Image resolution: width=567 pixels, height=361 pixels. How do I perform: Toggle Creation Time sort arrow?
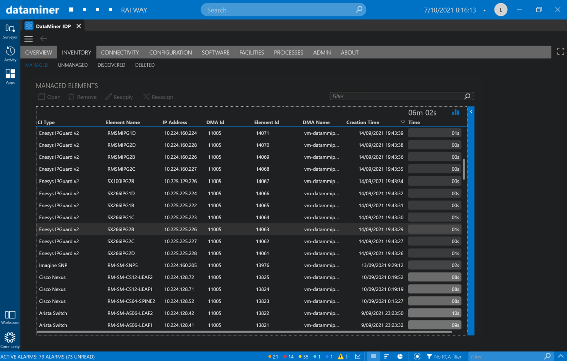click(x=403, y=122)
